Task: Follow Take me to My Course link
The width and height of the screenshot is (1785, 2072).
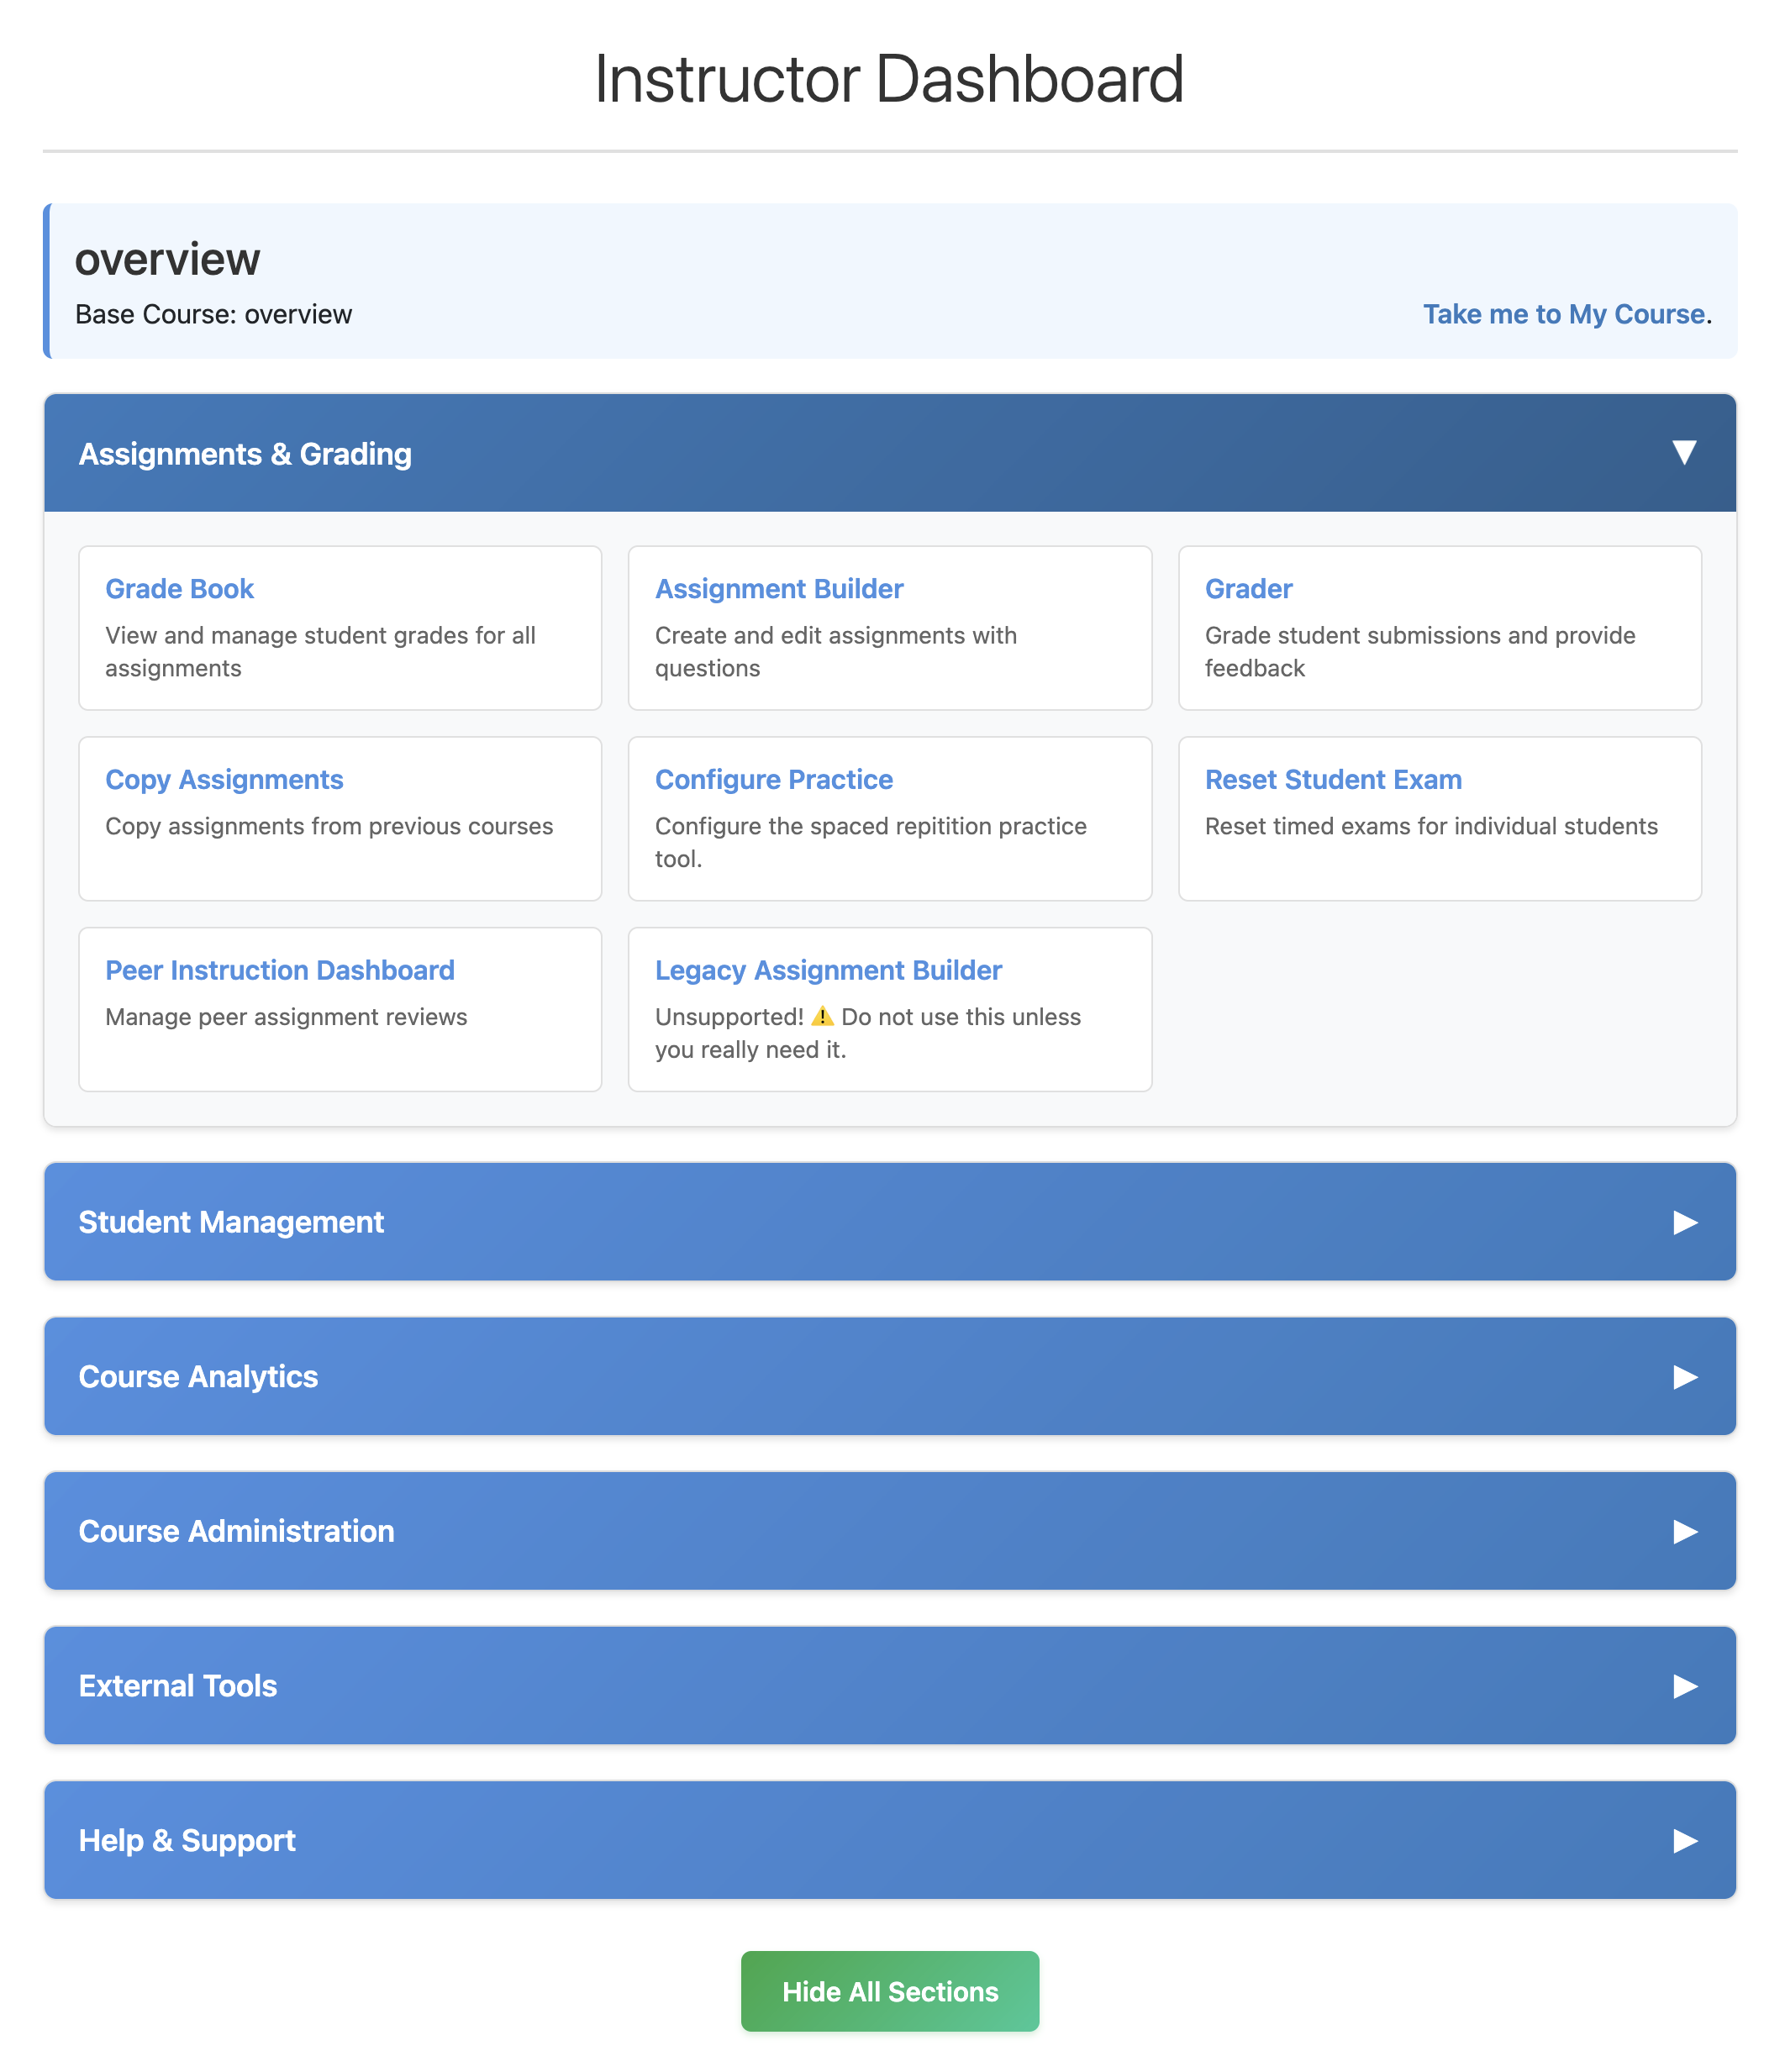Action: tap(1564, 314)
